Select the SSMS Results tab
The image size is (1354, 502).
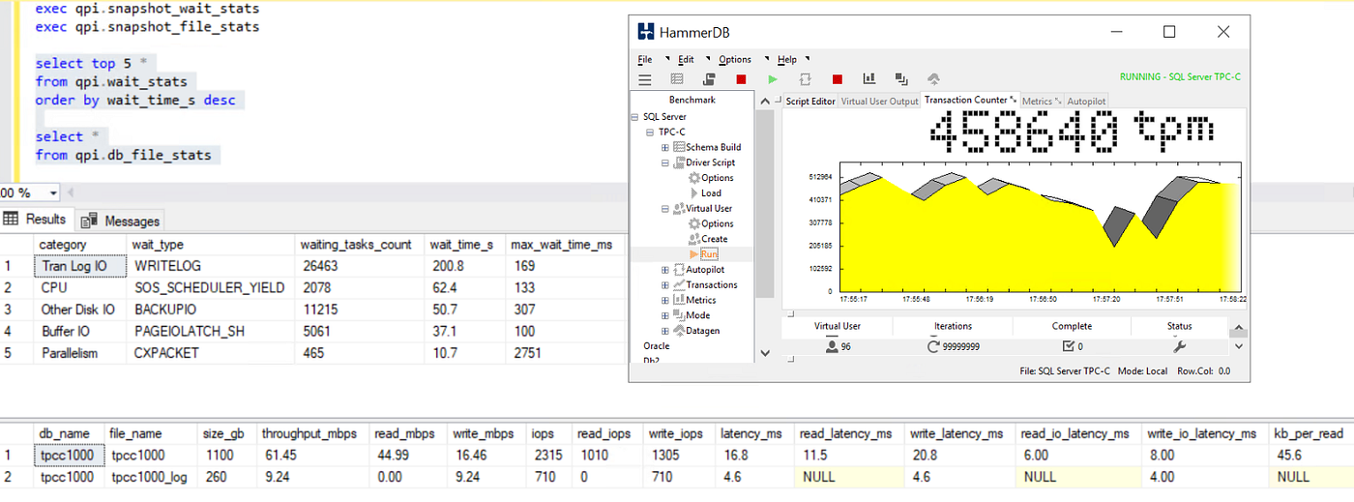click(x=37, y=220)
